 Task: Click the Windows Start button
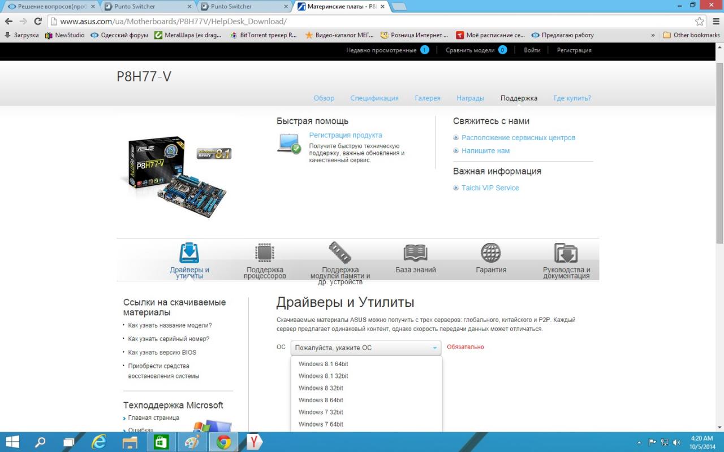[12, 442]
